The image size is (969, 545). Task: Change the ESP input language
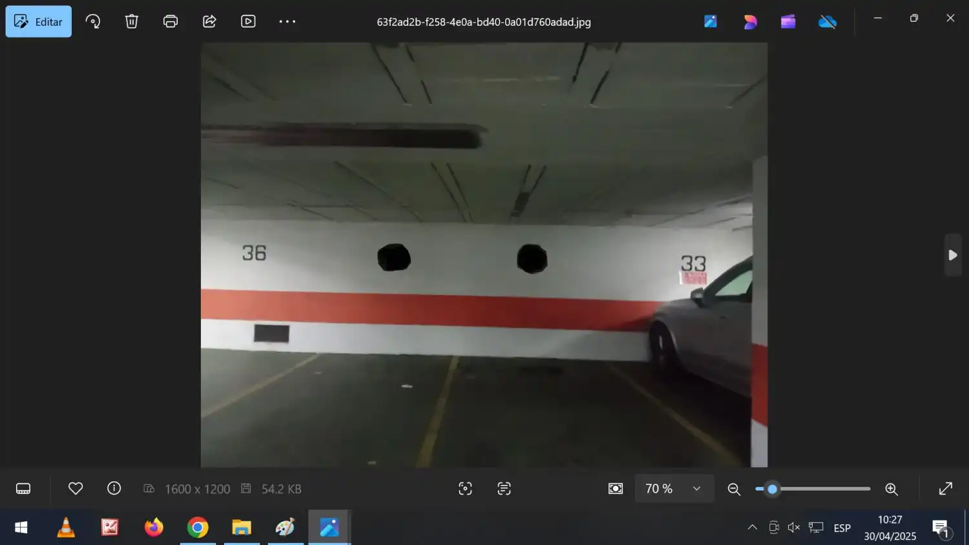[842, 528]
